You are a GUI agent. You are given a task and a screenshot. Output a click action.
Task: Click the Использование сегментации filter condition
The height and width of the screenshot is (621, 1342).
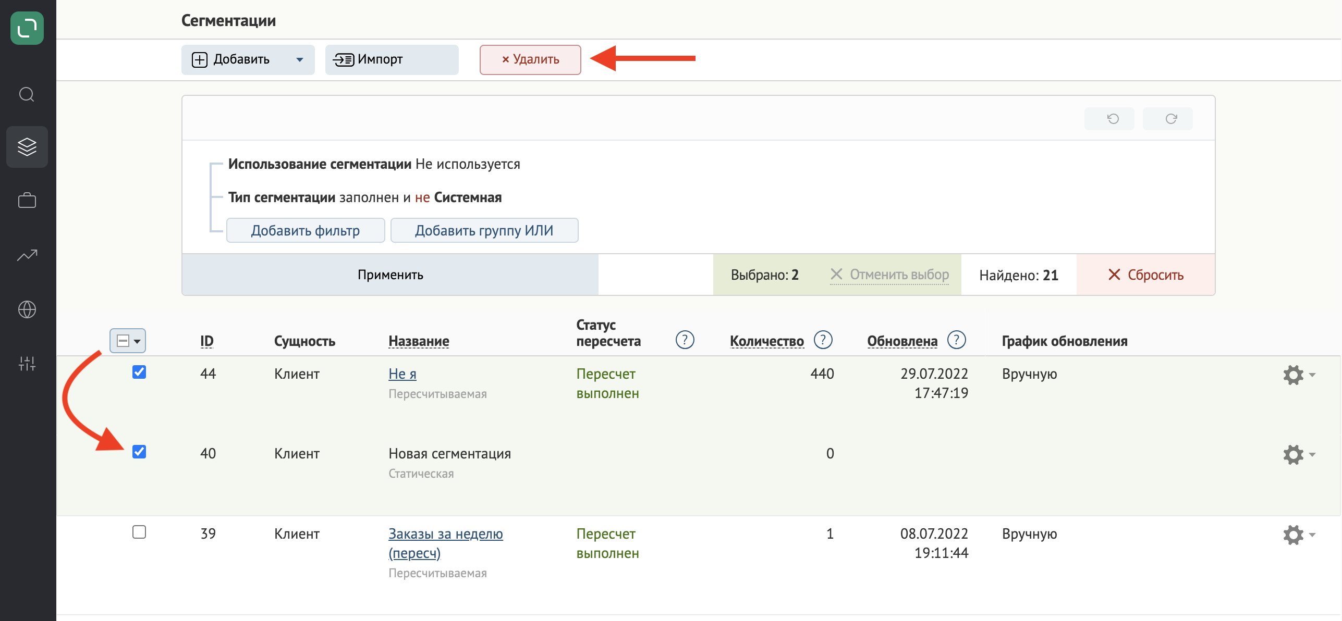pos(374,164)
